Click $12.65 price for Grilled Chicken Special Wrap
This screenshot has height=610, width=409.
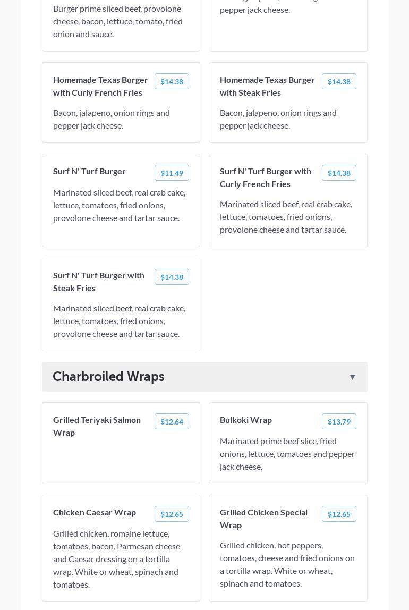(x=339, y=514)
